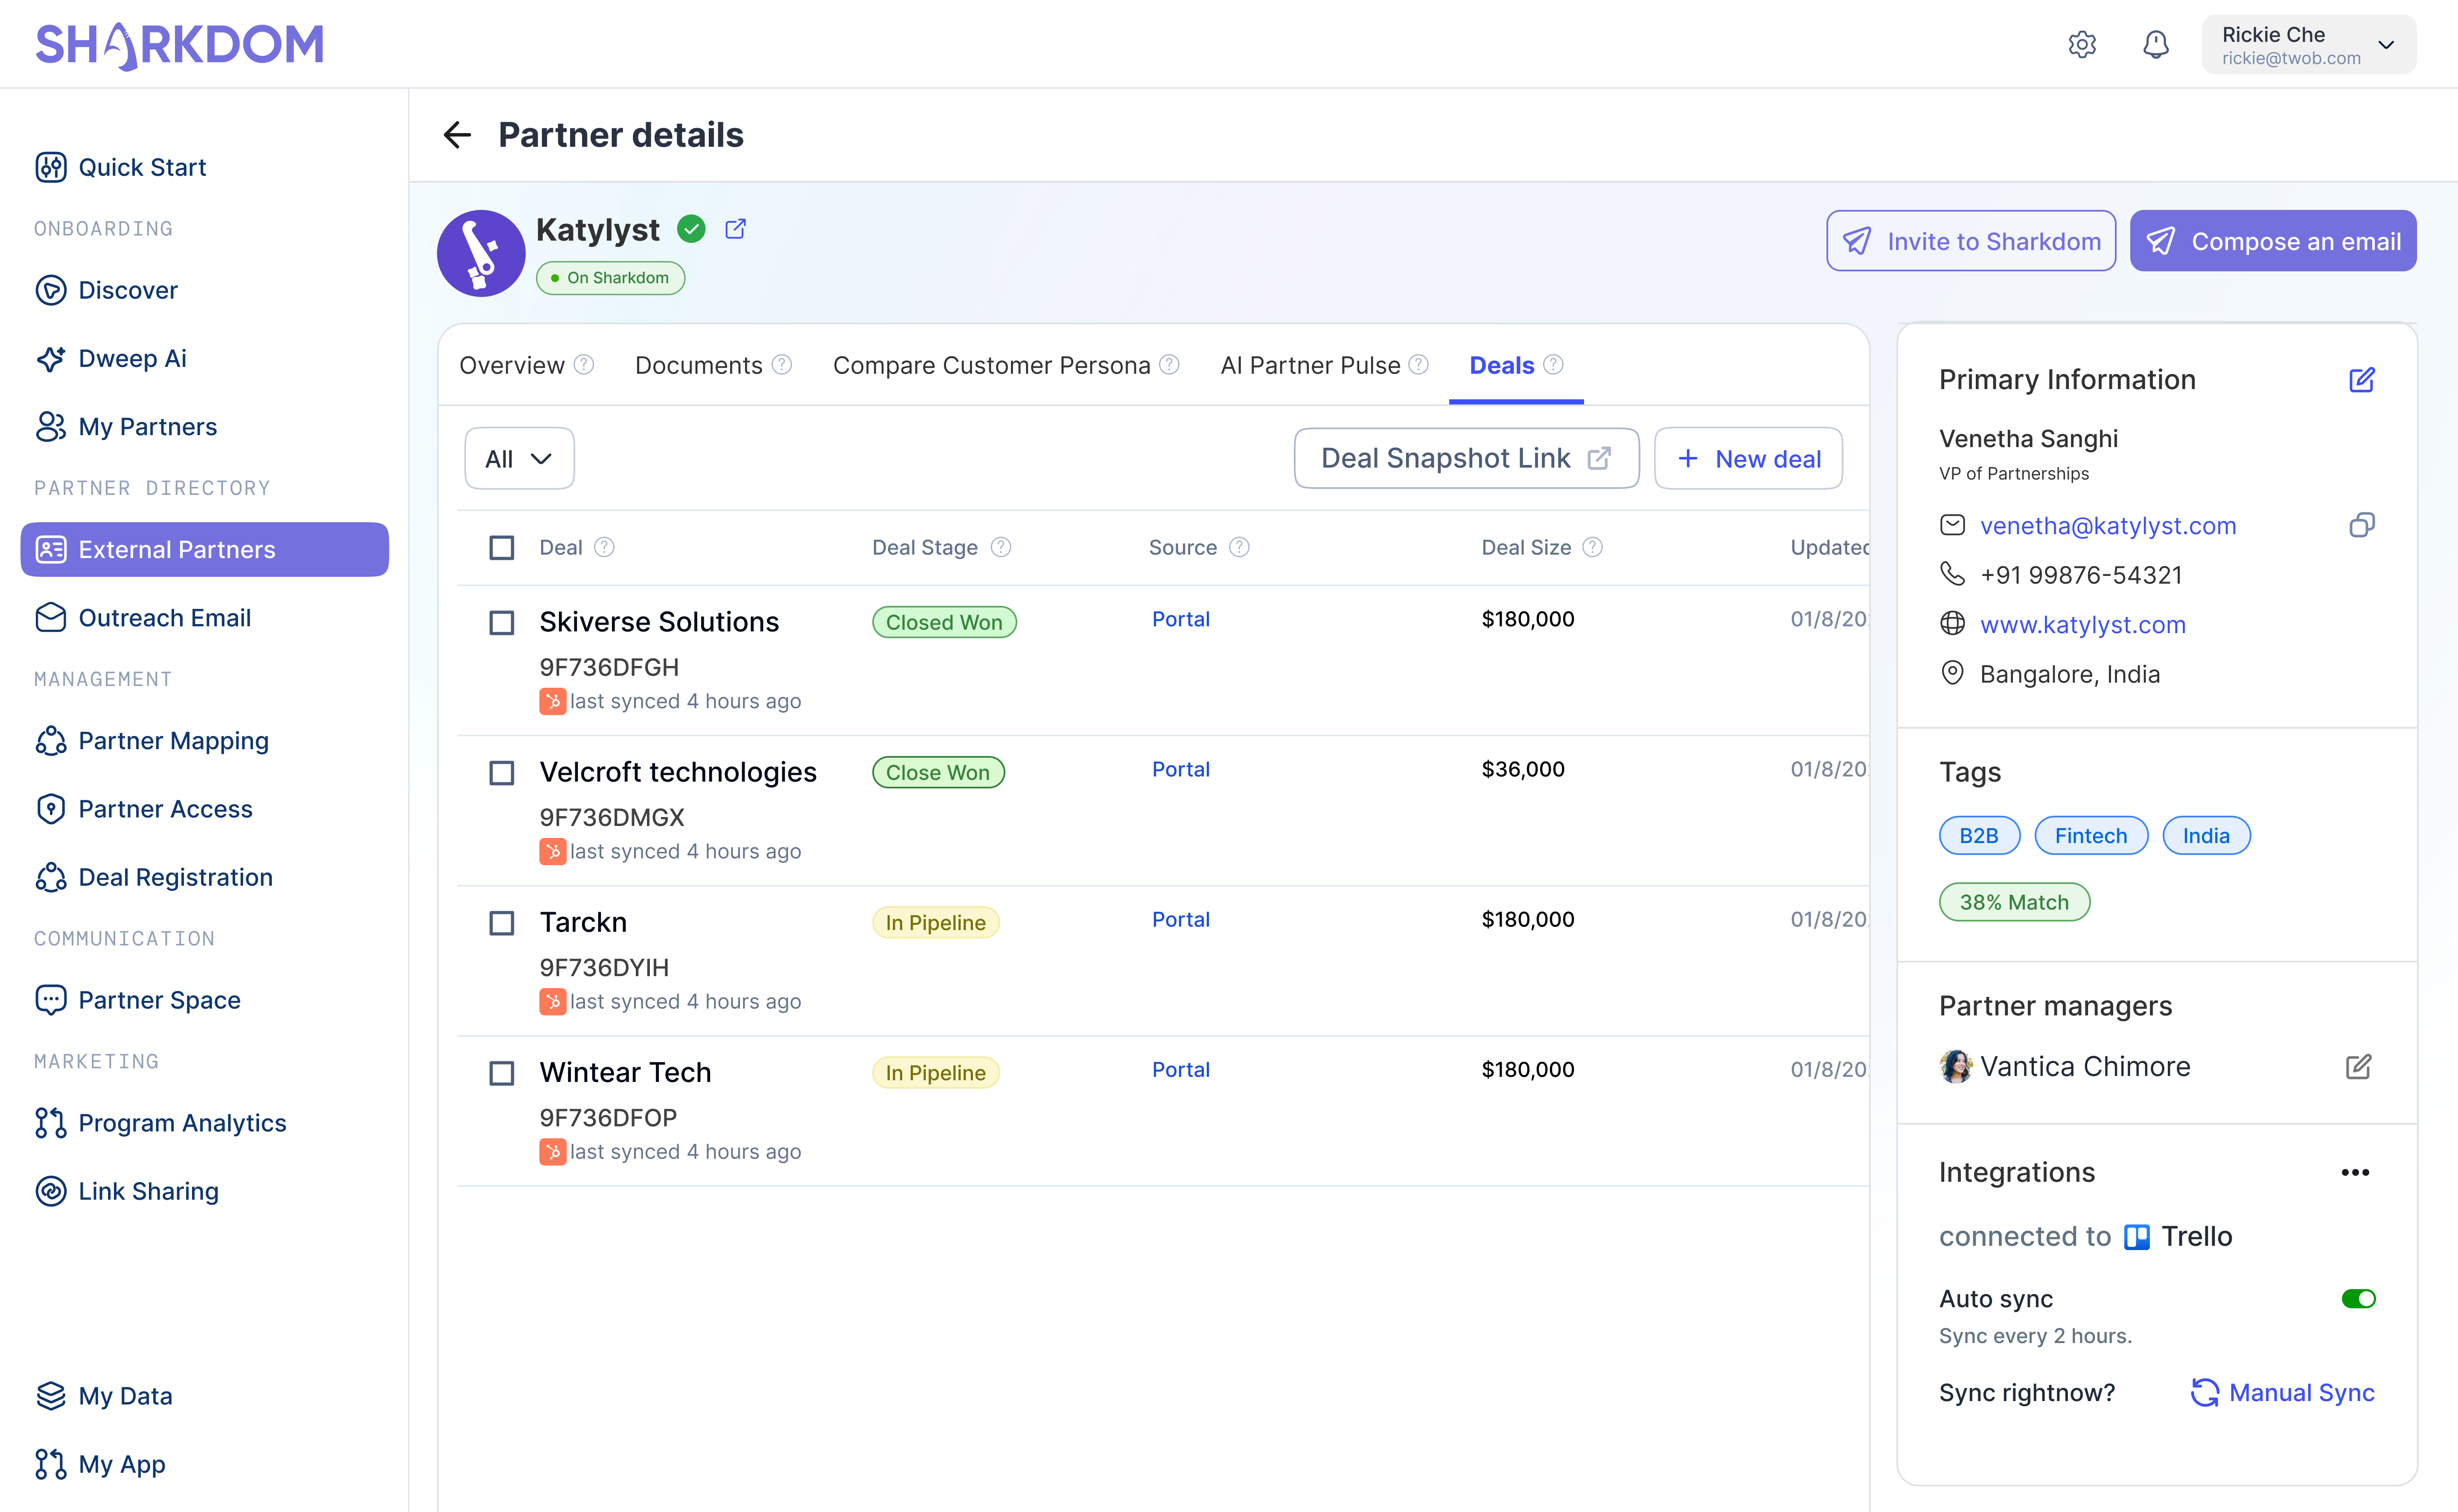Copy the venetha@katylyst.com email address
Image resolution: width=2458 pixels, height=1512 pixels.
(2361, 525)
